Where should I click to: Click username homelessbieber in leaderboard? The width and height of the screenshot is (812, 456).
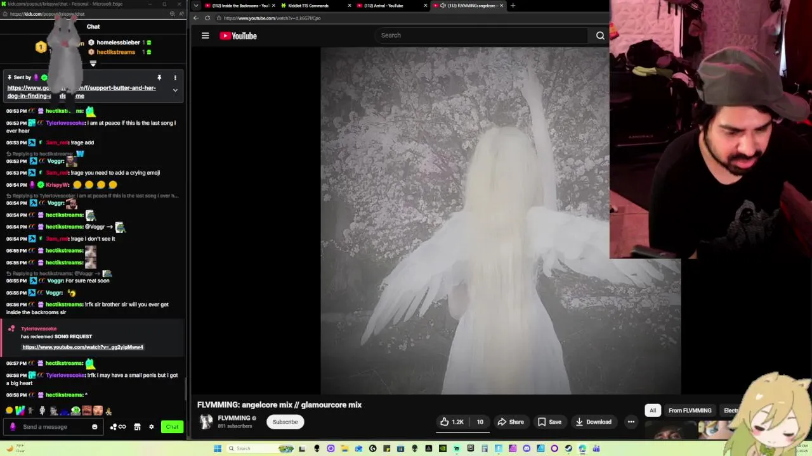(x=118, y=42)
